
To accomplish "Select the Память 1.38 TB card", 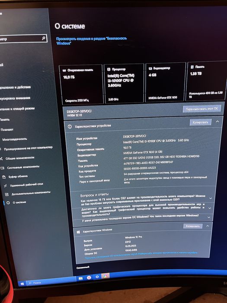I will tap(207, 81).
